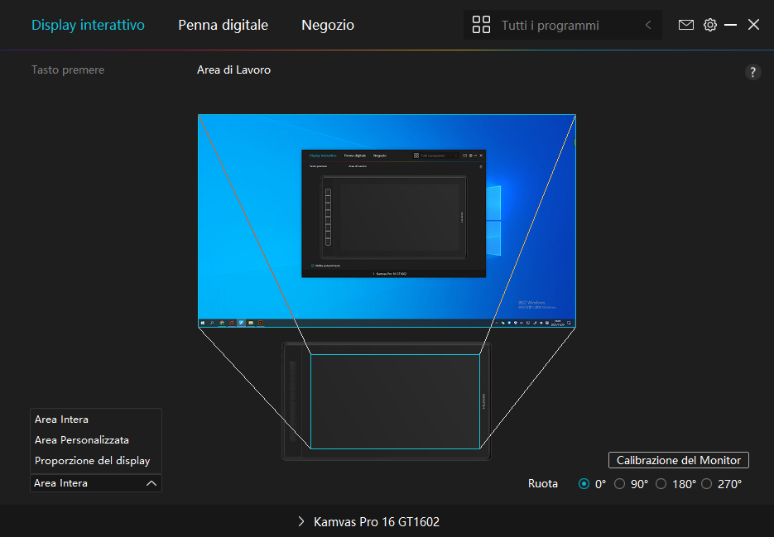This screenshot has width=774, height=537.
Task: Rotate the display by 270°
Action: pos(706,484)
